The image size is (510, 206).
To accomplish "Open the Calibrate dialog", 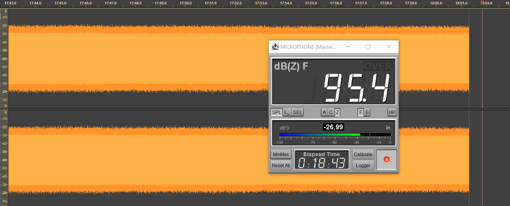I will click(x=363, y=154).
